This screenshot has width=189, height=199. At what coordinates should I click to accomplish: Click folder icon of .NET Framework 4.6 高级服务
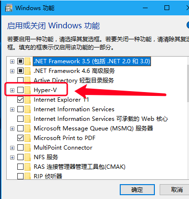(x=27, y=71)
